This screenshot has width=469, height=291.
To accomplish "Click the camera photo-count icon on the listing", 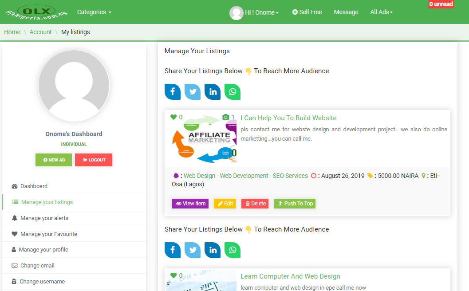I will pos(228,117).
